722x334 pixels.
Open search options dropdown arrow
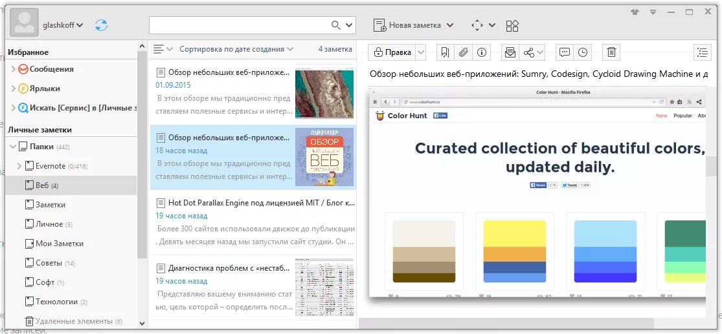(349, 25)
